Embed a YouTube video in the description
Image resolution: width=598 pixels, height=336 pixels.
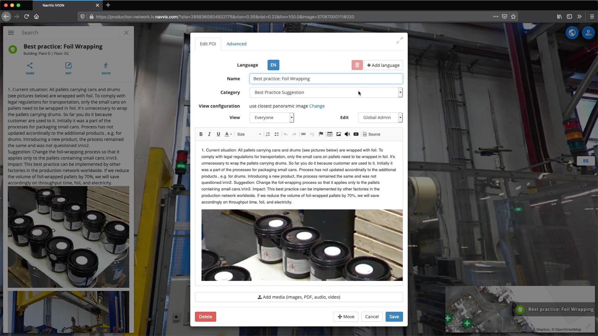tap(356, 134)
